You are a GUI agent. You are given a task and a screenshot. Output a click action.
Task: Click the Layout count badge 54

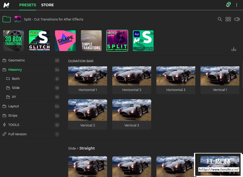[57, 107]
